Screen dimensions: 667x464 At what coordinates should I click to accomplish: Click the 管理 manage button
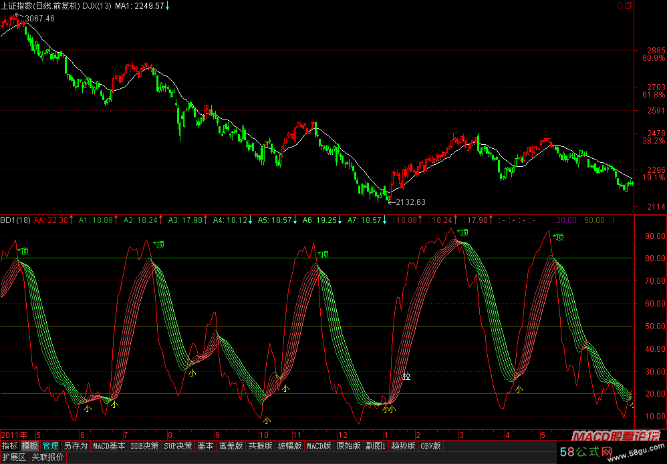click(x=50, y=445)
